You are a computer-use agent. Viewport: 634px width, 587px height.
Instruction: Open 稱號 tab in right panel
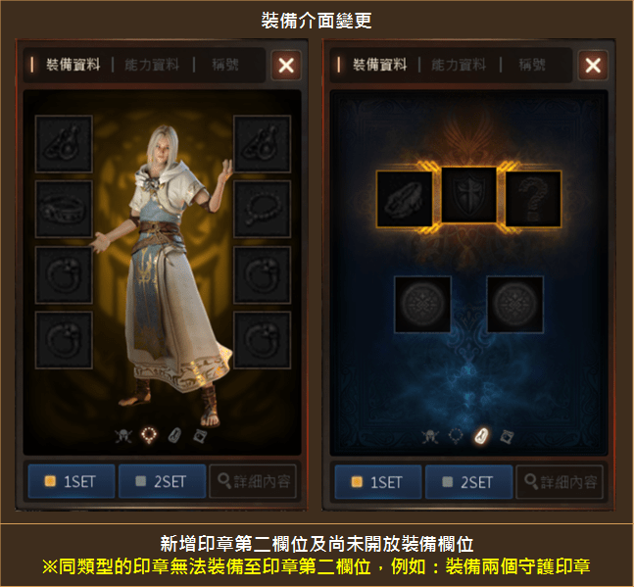tap(532, 65)
